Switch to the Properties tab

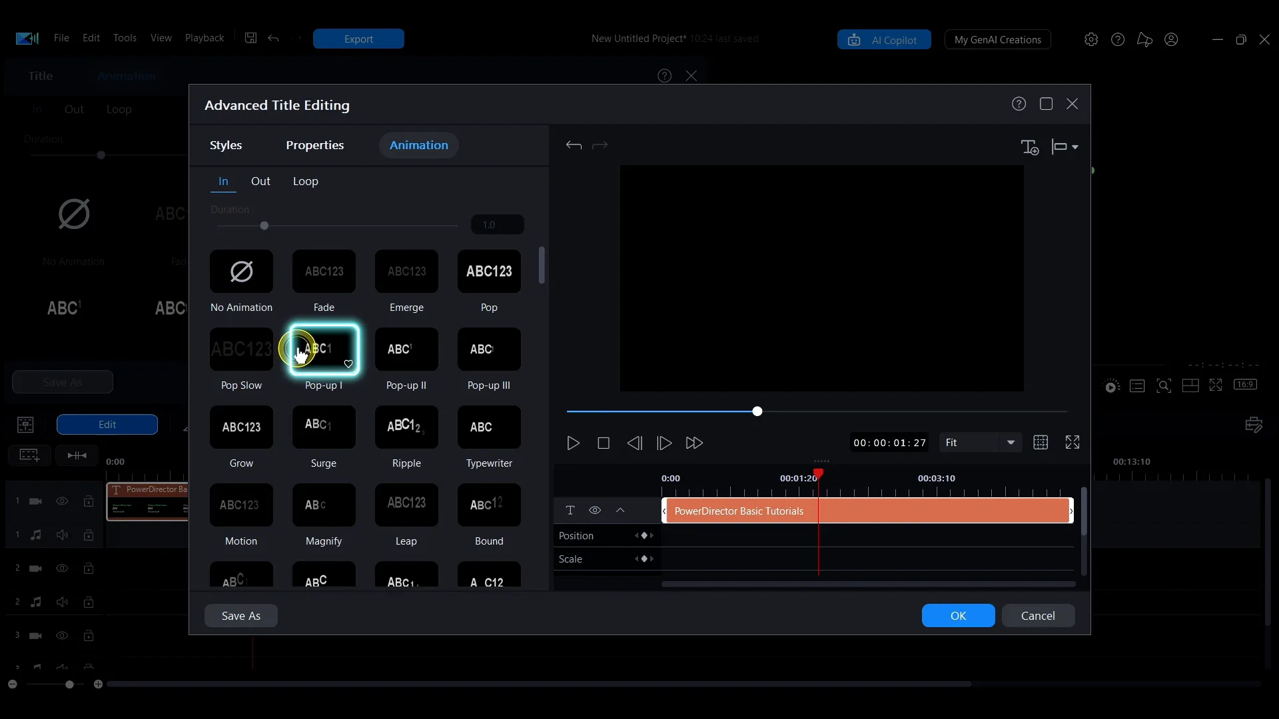(x=315, y=145)
